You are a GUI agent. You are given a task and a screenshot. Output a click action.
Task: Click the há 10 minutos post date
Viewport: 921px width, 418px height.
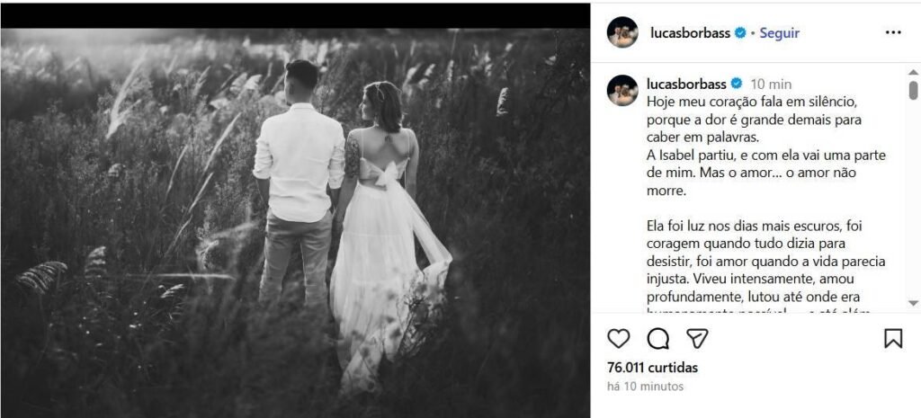point(646,387)
